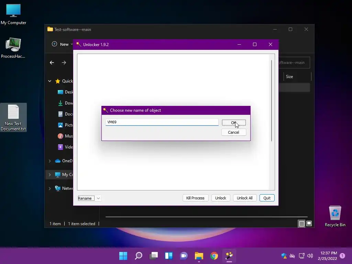
Task: Click Unlocker vertical scrollbar
Action: [x=272, y=101]
